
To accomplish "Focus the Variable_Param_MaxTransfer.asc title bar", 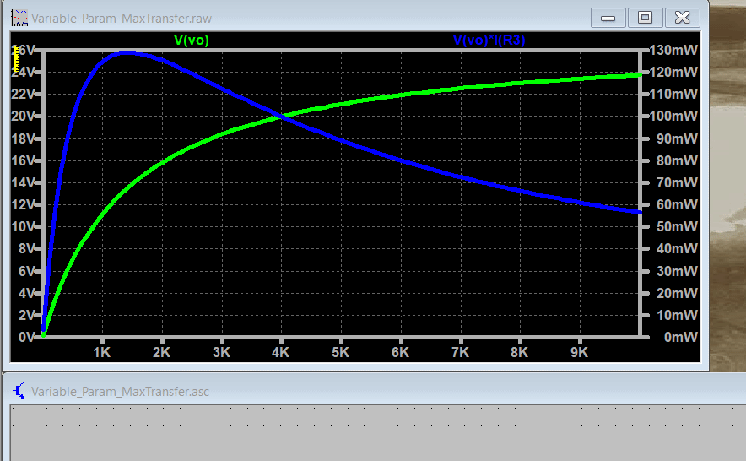I will 338,391.
